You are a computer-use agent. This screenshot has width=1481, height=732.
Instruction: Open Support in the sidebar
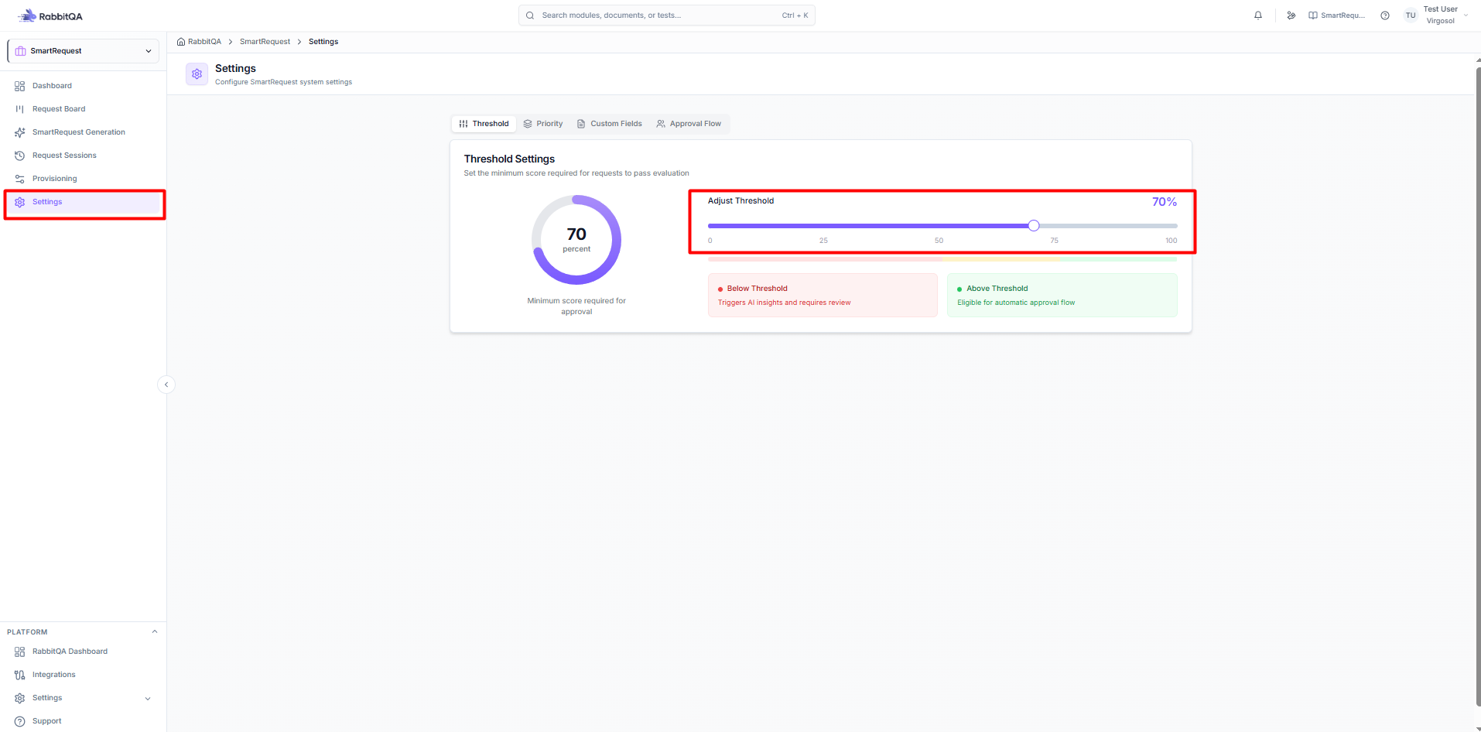pyautogui.click(x=84, y=721)
